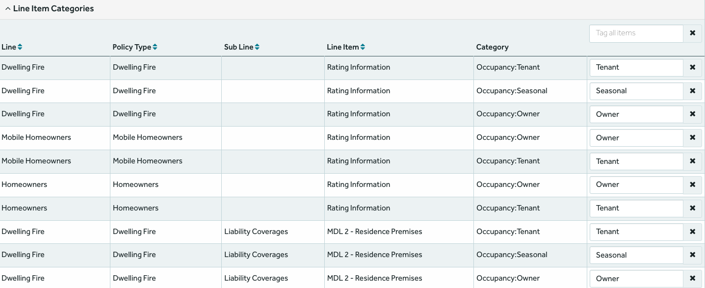Screen dimensions: 705x288
Task: Edit Tenant tag field on MDL 2 Residence Premises row
Action: pyautogui.click(x=636, y=232)
